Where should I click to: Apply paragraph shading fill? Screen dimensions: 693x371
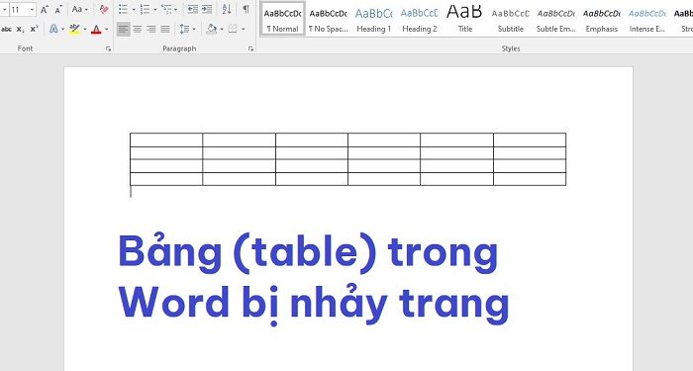(212, 30)
